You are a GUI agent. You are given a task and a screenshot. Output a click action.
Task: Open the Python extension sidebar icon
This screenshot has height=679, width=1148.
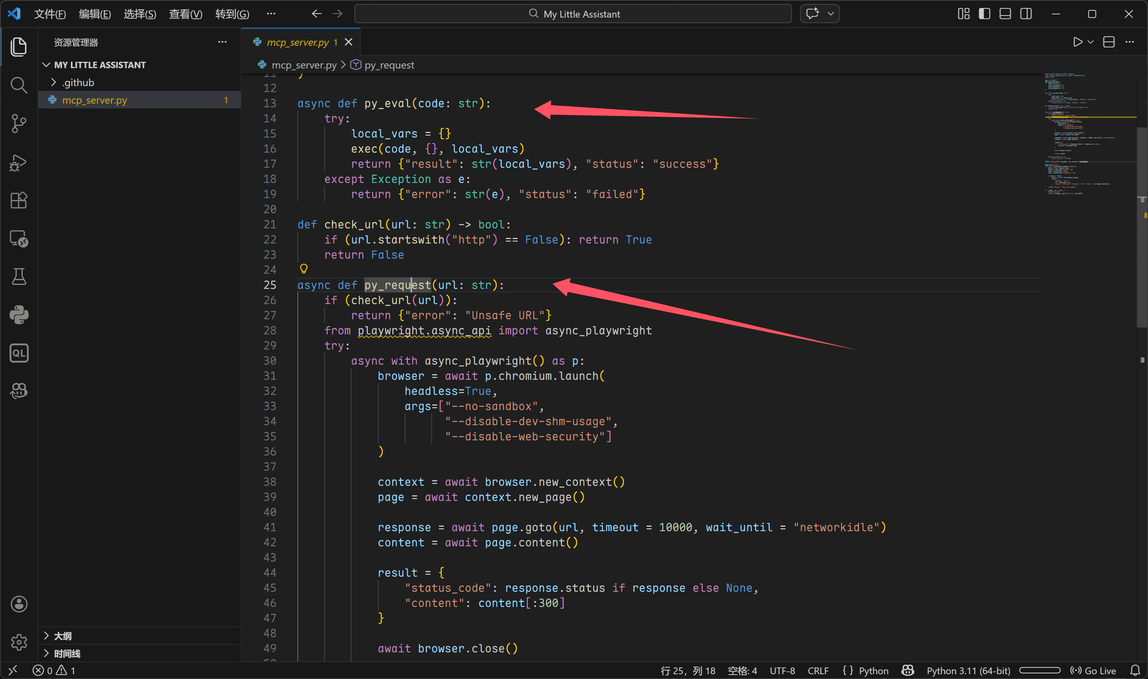tap(18, 315)
